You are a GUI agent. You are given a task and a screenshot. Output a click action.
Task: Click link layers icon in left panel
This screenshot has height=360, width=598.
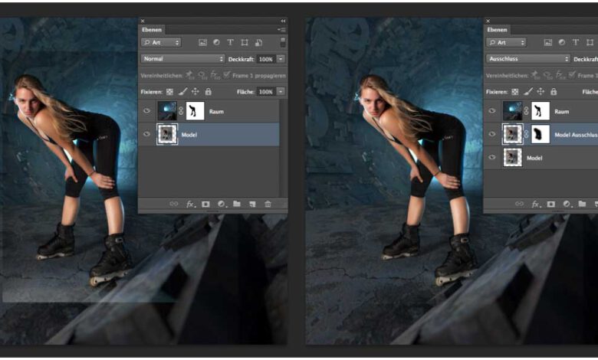point(173,205)
